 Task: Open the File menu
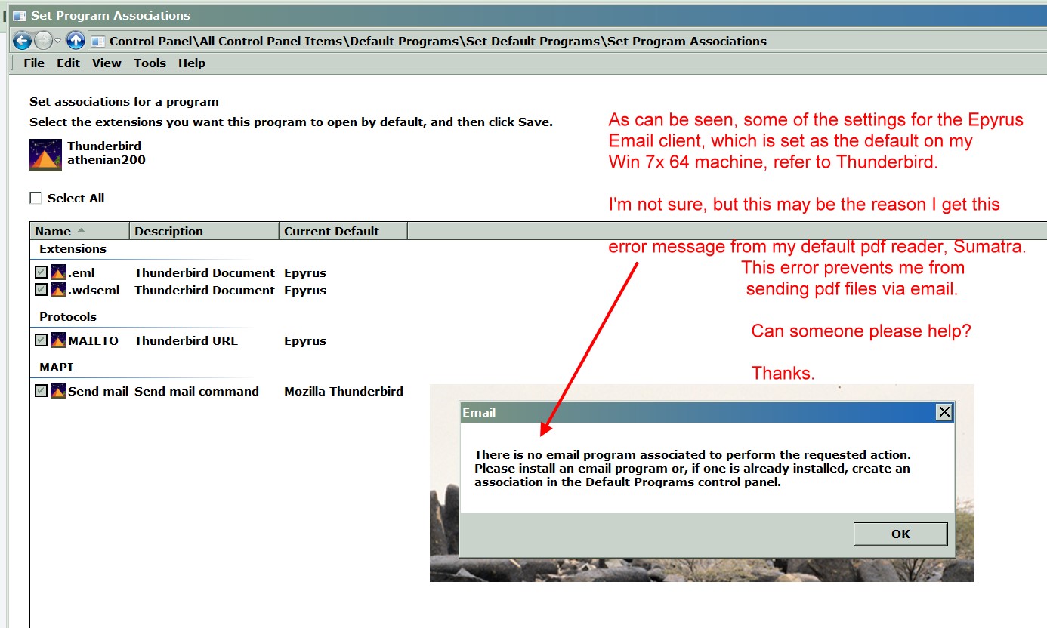[34, 63]
